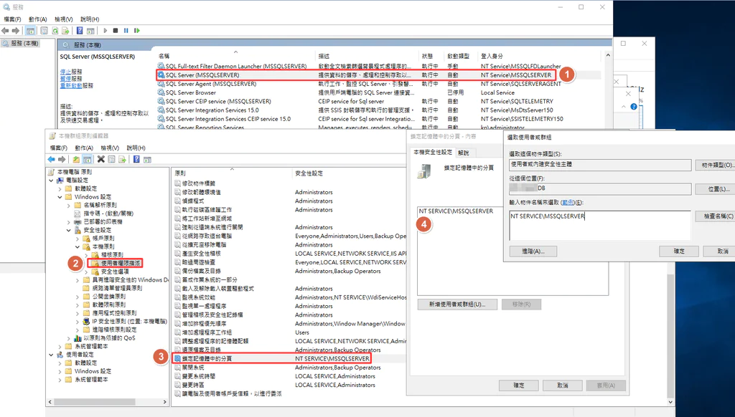The image size is (735, 417).
Task: Select NT SERVICE\MSSQLSERVER entry in properties list
Action: (x=456, y=211)
